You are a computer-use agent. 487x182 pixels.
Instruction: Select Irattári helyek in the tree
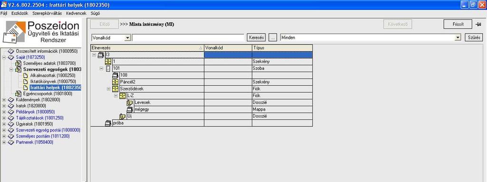click(x=55, y=88)
